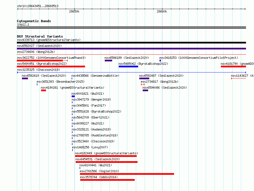This screenshot has width=254, height=191.
Task: Click the blue nsv5485062 variant bar
Action: [x=128, y=67]
